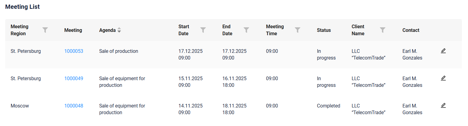Click the Status column header
Viewport: 468px width, 126px height.
pos(324,30)
